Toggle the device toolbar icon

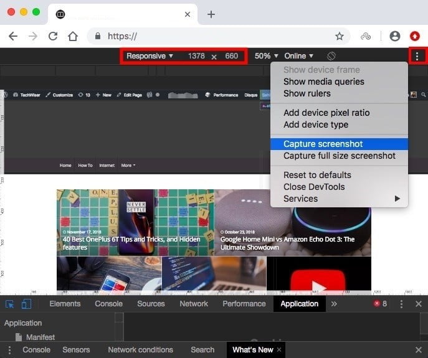click(26, 304)
